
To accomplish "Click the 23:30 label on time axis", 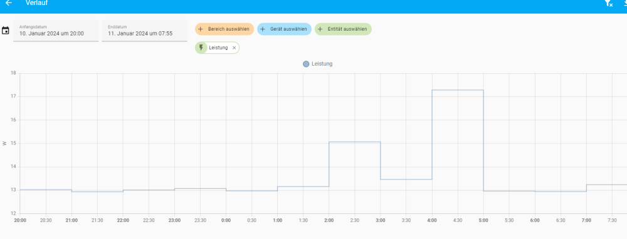I will click(x=201, y=220).
